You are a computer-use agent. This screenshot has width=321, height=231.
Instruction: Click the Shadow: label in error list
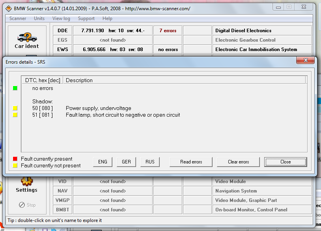(x=43, y=101)
